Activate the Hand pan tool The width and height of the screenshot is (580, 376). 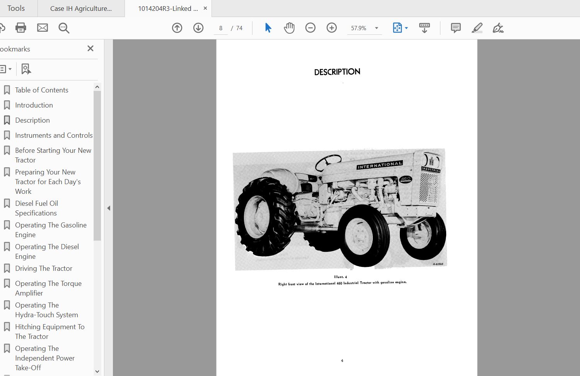289,28
